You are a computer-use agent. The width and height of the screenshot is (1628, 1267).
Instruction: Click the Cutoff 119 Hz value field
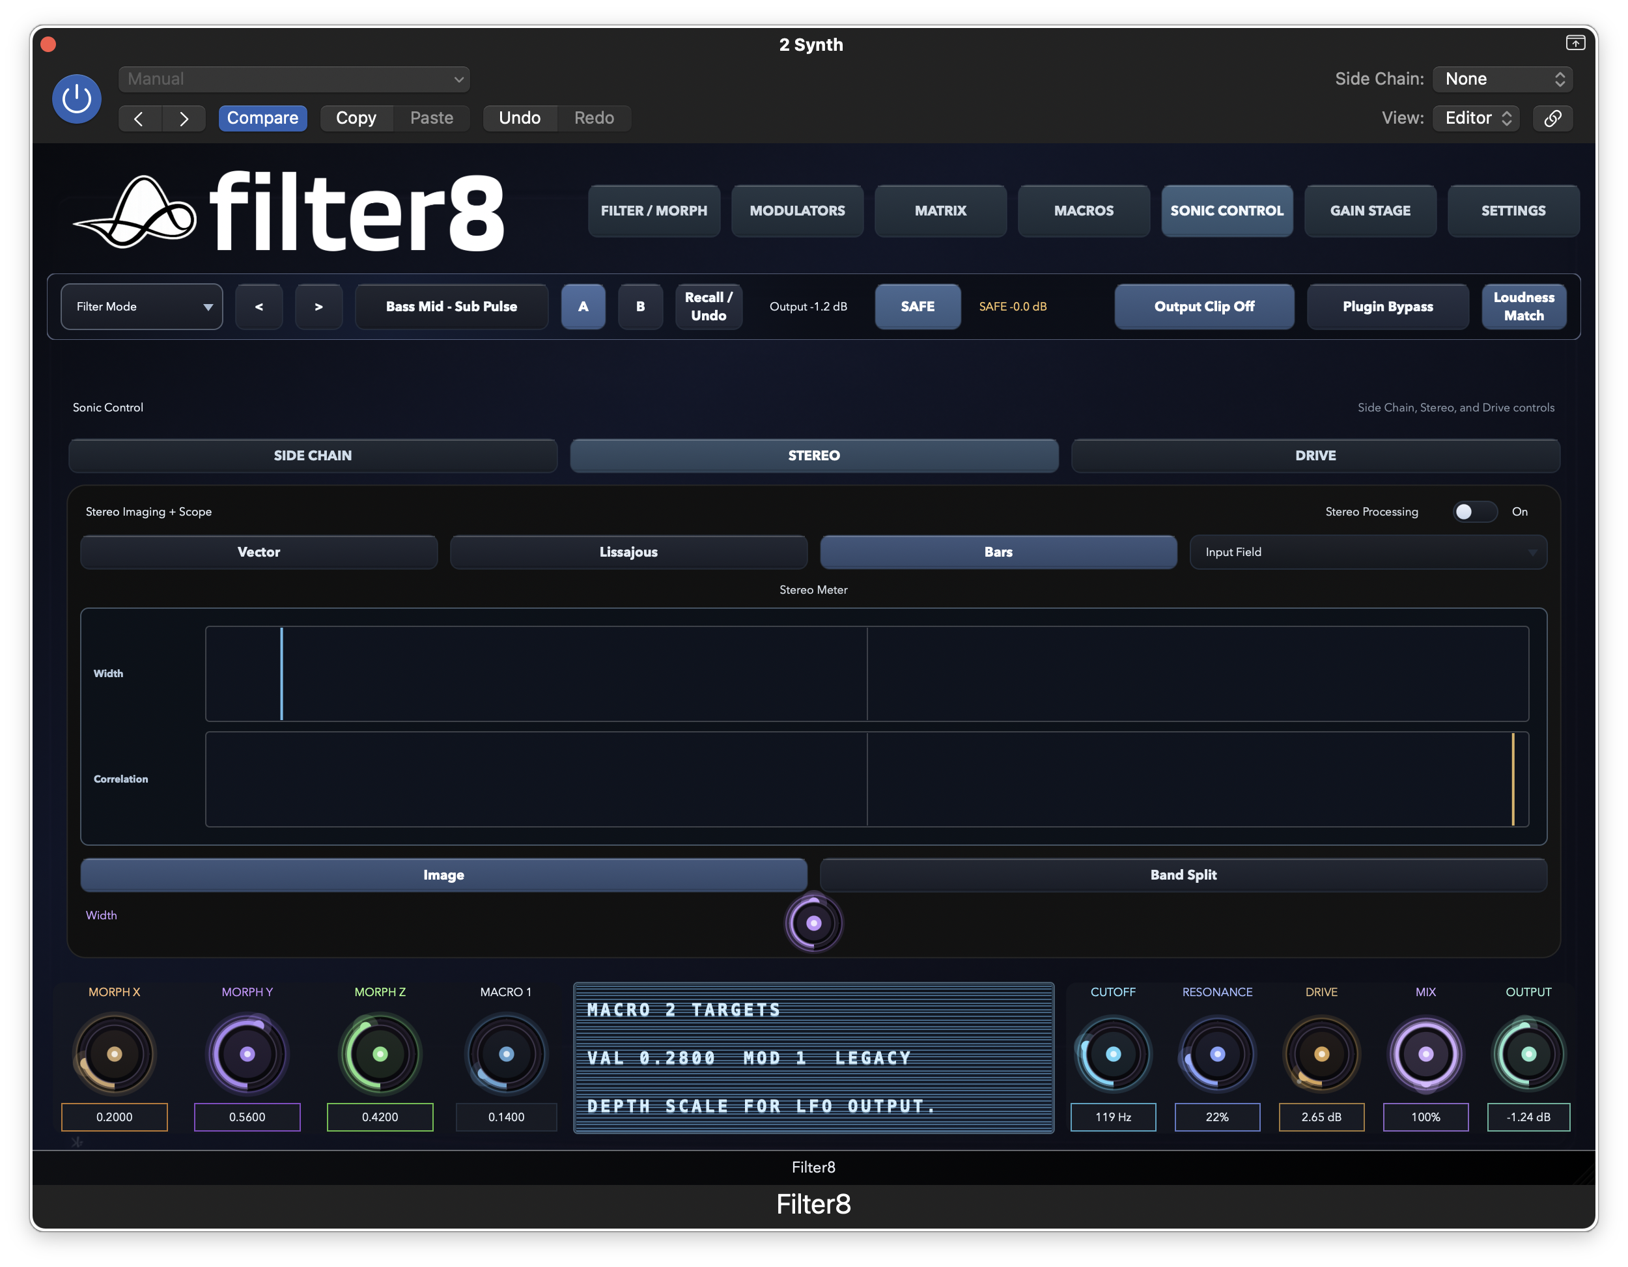point(1113,1117)
